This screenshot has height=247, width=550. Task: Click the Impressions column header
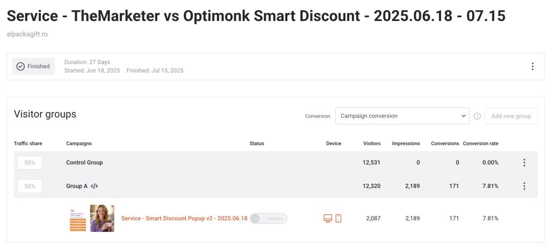point(406,143)
